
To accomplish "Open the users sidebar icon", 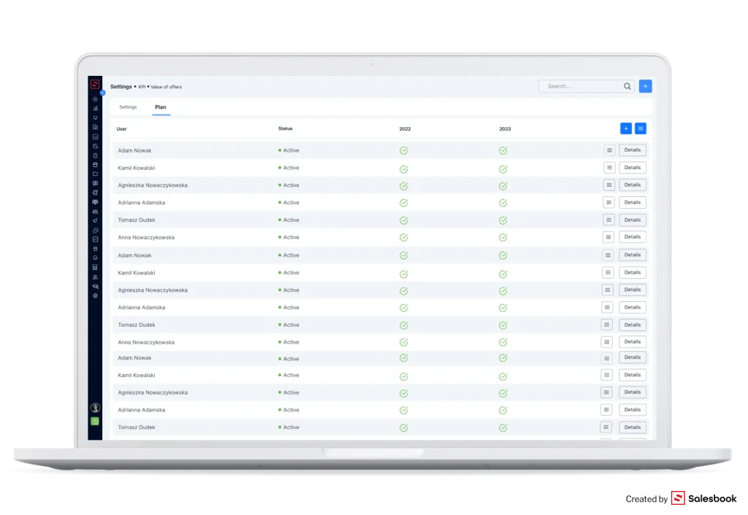I will point(95,276).
